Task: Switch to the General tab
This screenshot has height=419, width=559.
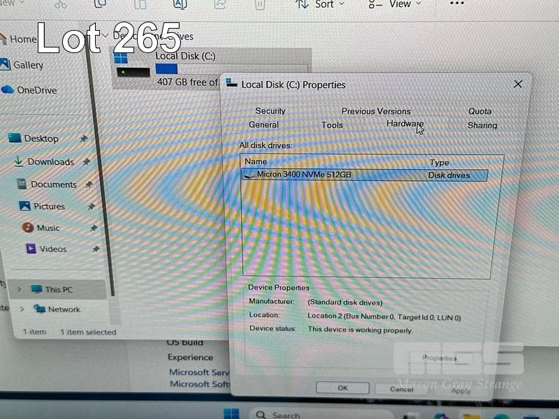Action: [263, 125]
